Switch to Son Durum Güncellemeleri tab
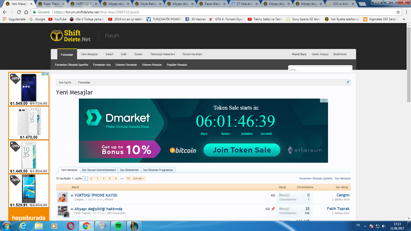 point(99,170)
